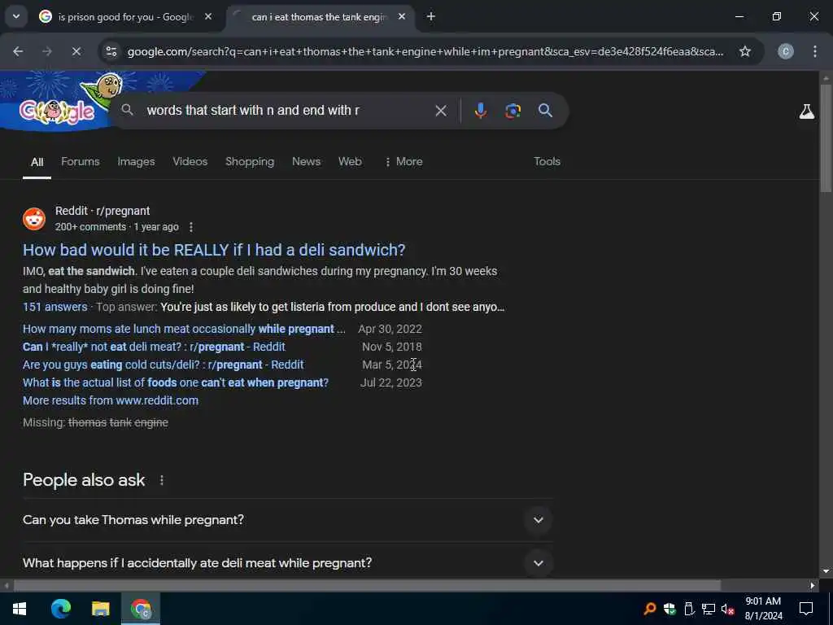Open 'More results from www.reddit.com'
The height and width of the screenshot is (625, 833).
tap(111, 400)
